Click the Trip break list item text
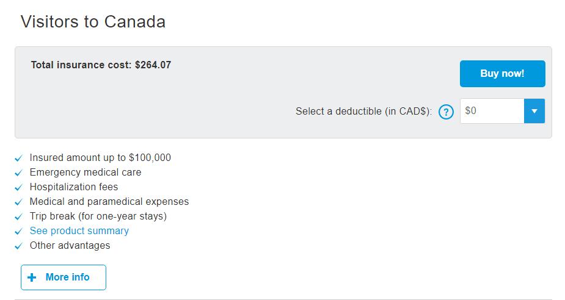The image size is (565, 300). (x=98, y=216)
